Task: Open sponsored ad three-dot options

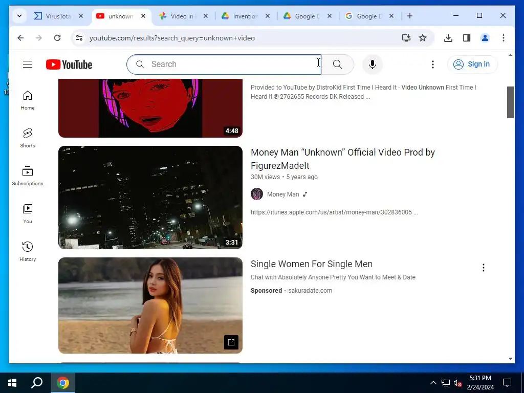Action: click(x=483, y=267)
